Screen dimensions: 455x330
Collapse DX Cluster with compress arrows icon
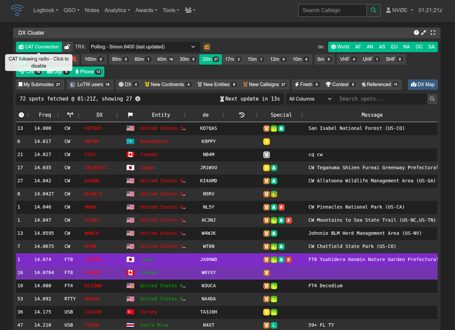[424, 33]
